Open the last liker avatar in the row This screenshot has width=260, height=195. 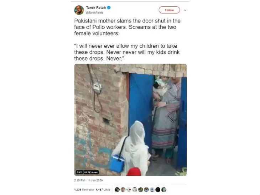click(x=164, y=190)
